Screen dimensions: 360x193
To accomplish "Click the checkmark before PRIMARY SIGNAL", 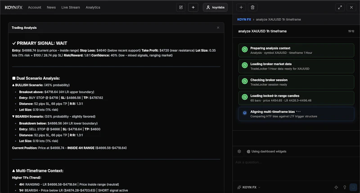I will (x=14, y=43).
